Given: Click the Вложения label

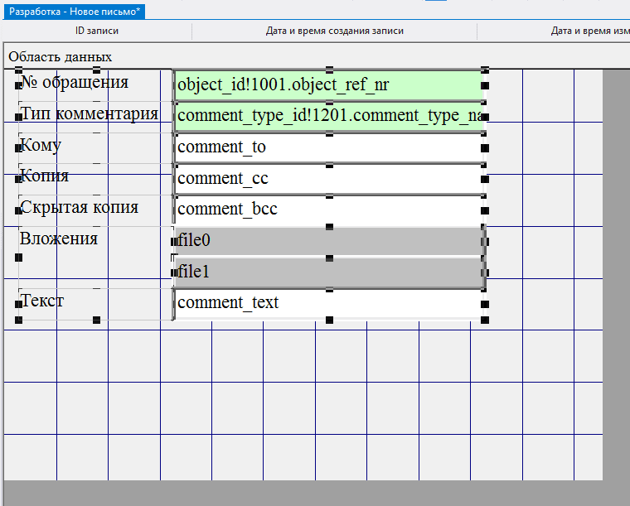Looking at the screenshot, I should tap(59, 239).
